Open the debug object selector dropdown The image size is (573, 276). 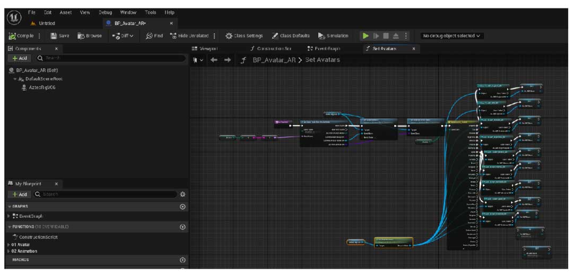(x=451, y=36)
